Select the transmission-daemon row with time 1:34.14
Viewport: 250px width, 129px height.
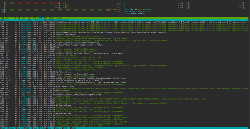click(124, 37)
